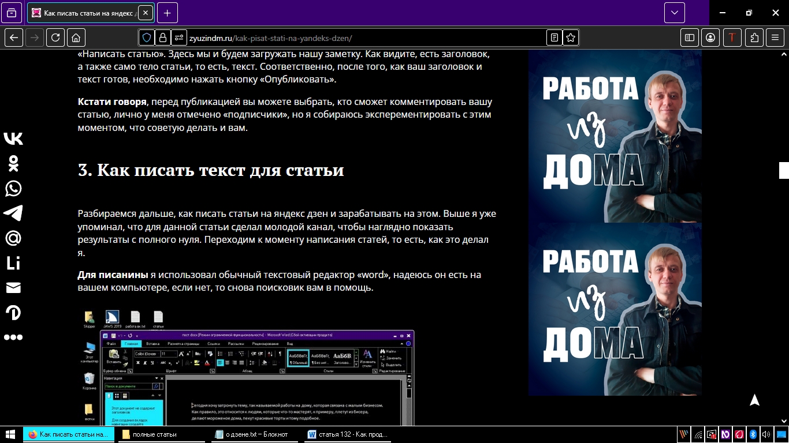Image resolution: width=789 pixels, height=443 pixels.
Task: Click heading '3. Как писать текст для статьи'
Action: pyautogui.click(x=211, y=170)
